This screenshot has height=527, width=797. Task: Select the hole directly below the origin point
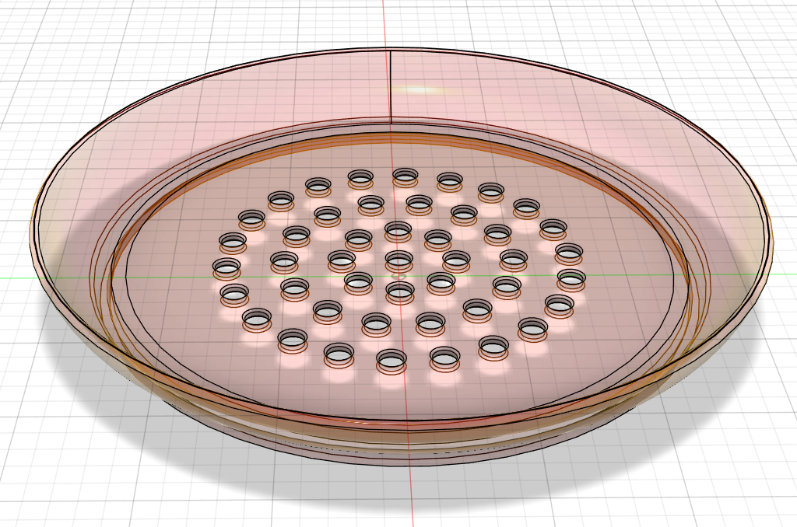[x=400, y=291]
